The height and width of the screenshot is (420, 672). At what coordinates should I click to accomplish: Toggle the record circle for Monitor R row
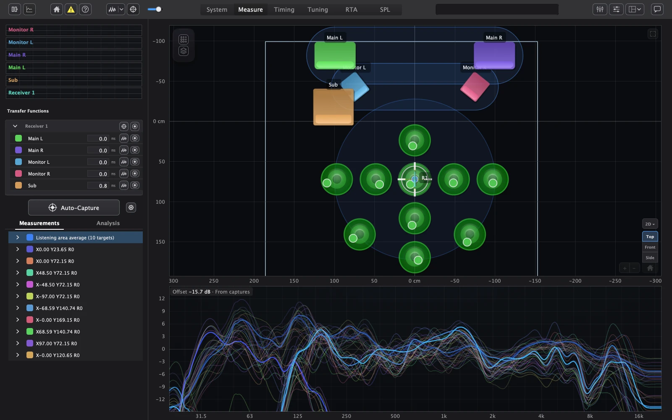(135, 173)
